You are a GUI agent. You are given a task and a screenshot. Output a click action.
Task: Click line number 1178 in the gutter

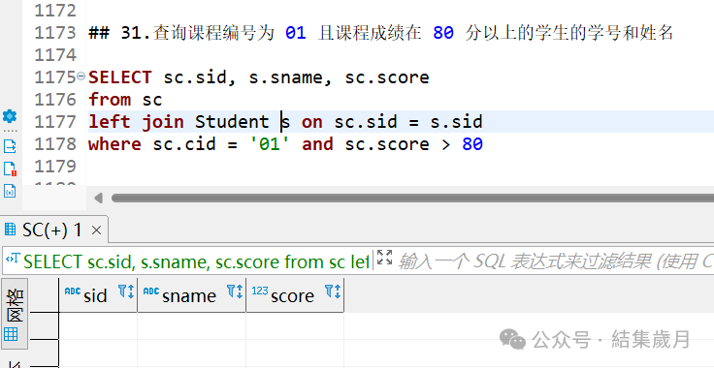coord(55,144)
